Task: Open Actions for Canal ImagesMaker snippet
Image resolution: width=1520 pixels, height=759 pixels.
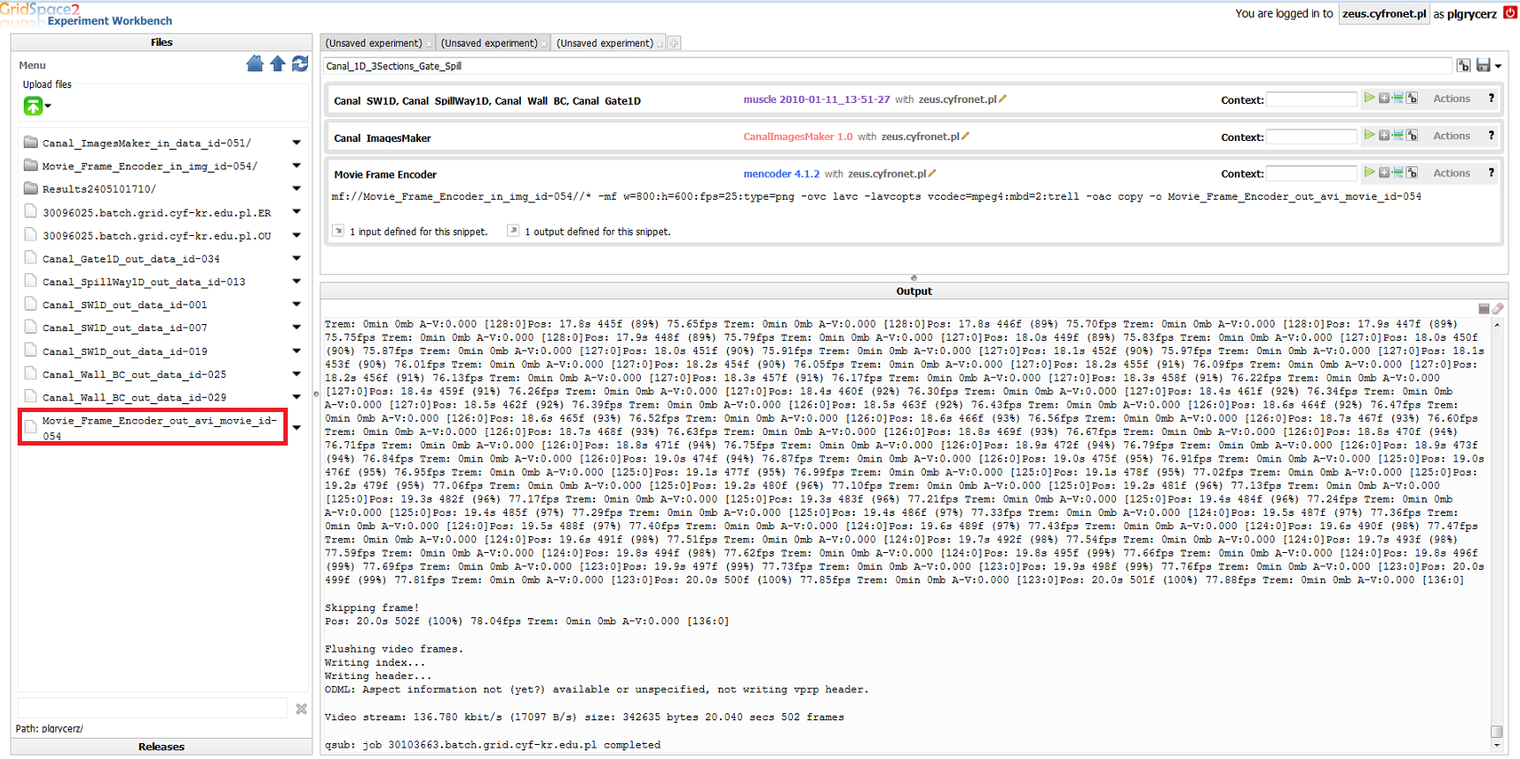Action: coord(1451,136)
